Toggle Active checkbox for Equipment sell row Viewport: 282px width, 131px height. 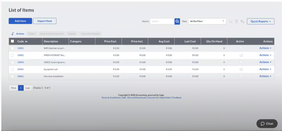241,69
